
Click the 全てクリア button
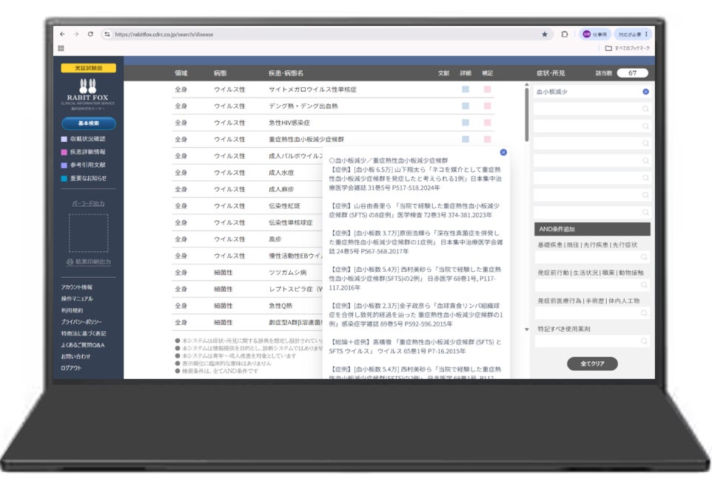[592, 363]
